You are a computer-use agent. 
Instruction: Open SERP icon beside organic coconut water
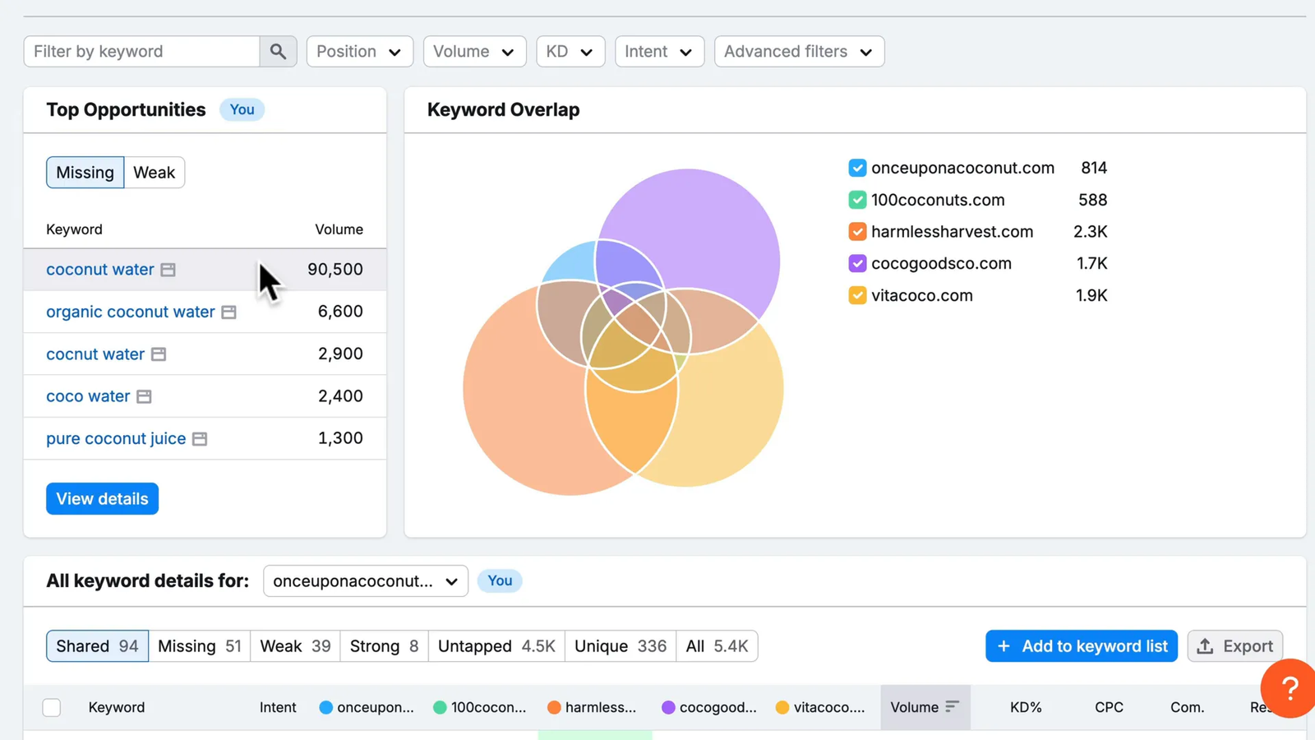[x=229, y=312]
